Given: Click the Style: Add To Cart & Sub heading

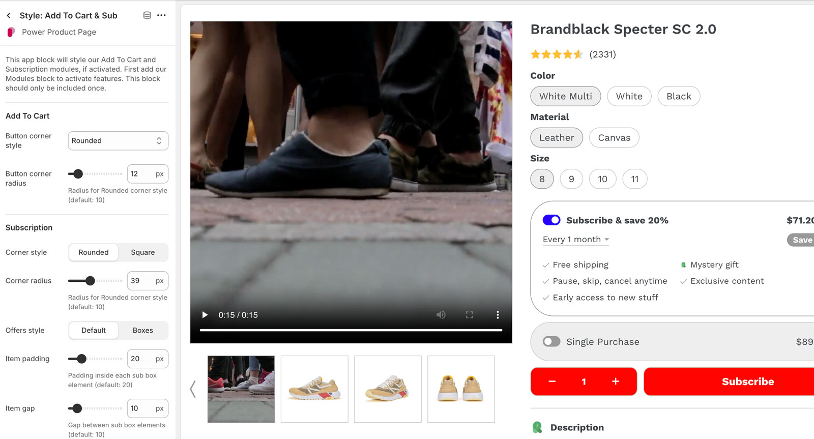Looking at the screenshot, I should pos(68,16).
